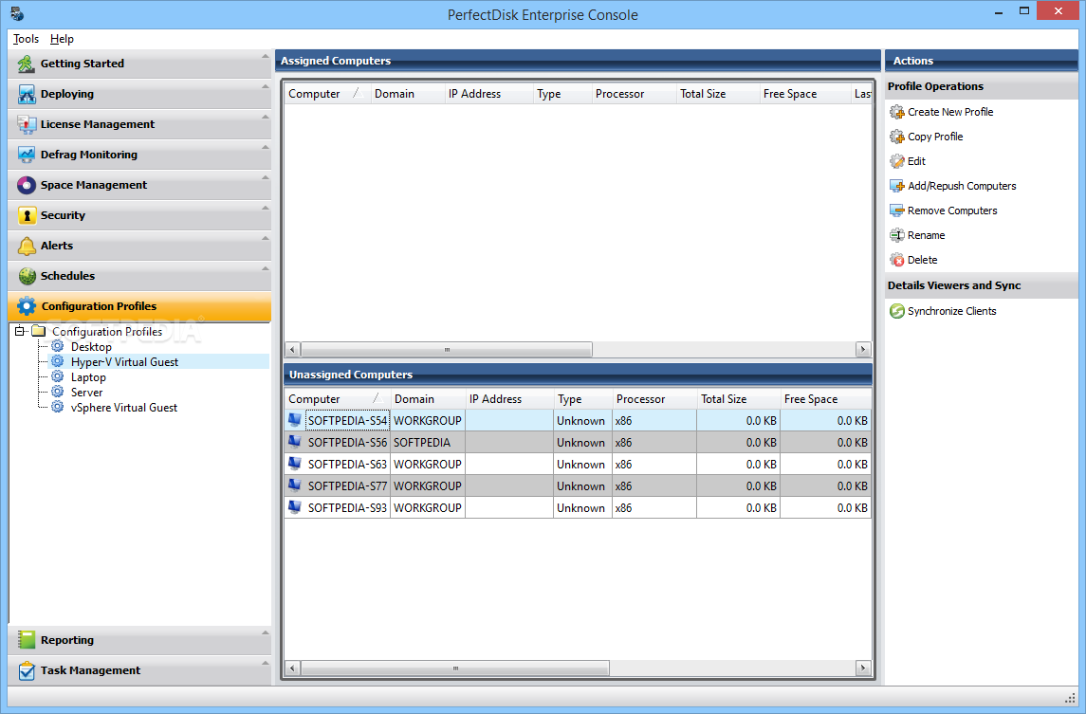Click the Defrag Monitoring chart icon
This screenshot has height=714, width=1086.
27,156
